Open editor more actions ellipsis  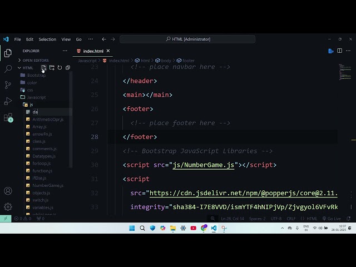click(348, 51)
